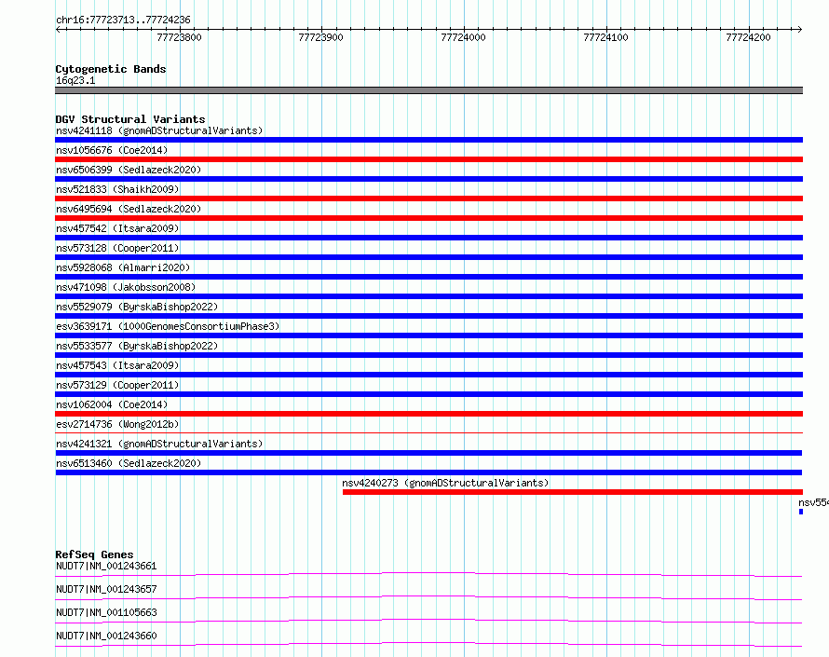Click the gray 16q23.1 cytogenetic band bar

coord(428,90)
